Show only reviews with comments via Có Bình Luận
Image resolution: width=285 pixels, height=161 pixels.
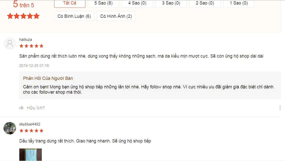click(x=74, y=16)
